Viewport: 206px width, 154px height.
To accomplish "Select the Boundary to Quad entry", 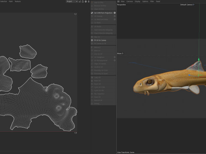I will click(103, 74).
